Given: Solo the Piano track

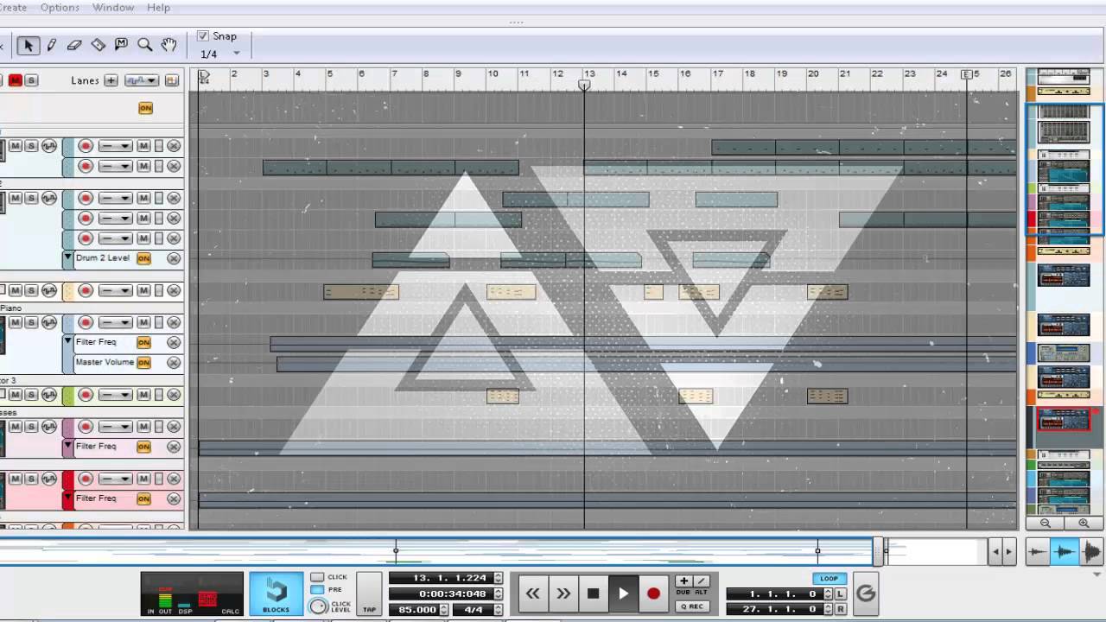Looking at the screenshot, I should coord(31,322).
